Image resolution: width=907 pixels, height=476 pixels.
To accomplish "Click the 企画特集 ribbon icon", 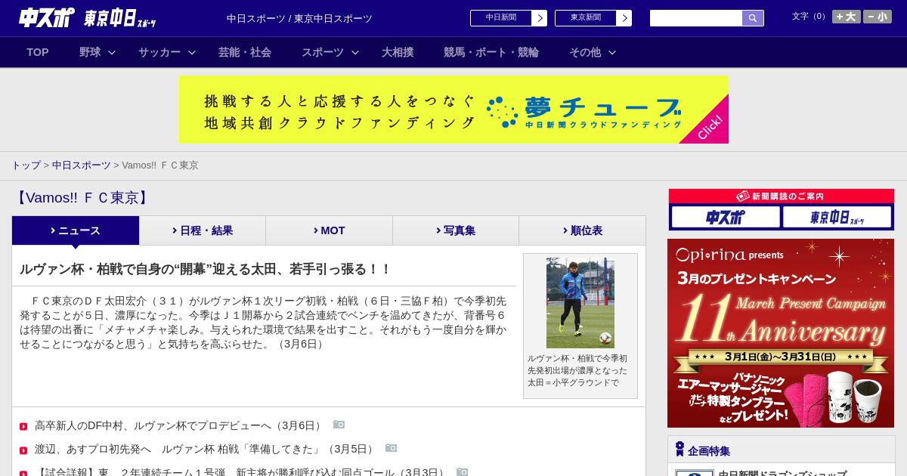I will coord(679,450).
